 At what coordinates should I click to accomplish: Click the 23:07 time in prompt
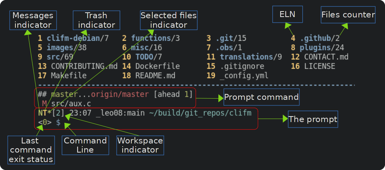pos(80,113)
